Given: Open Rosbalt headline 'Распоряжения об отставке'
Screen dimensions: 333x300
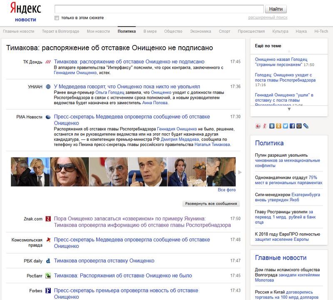Looking at the screenshot, I should pos(123,275).
